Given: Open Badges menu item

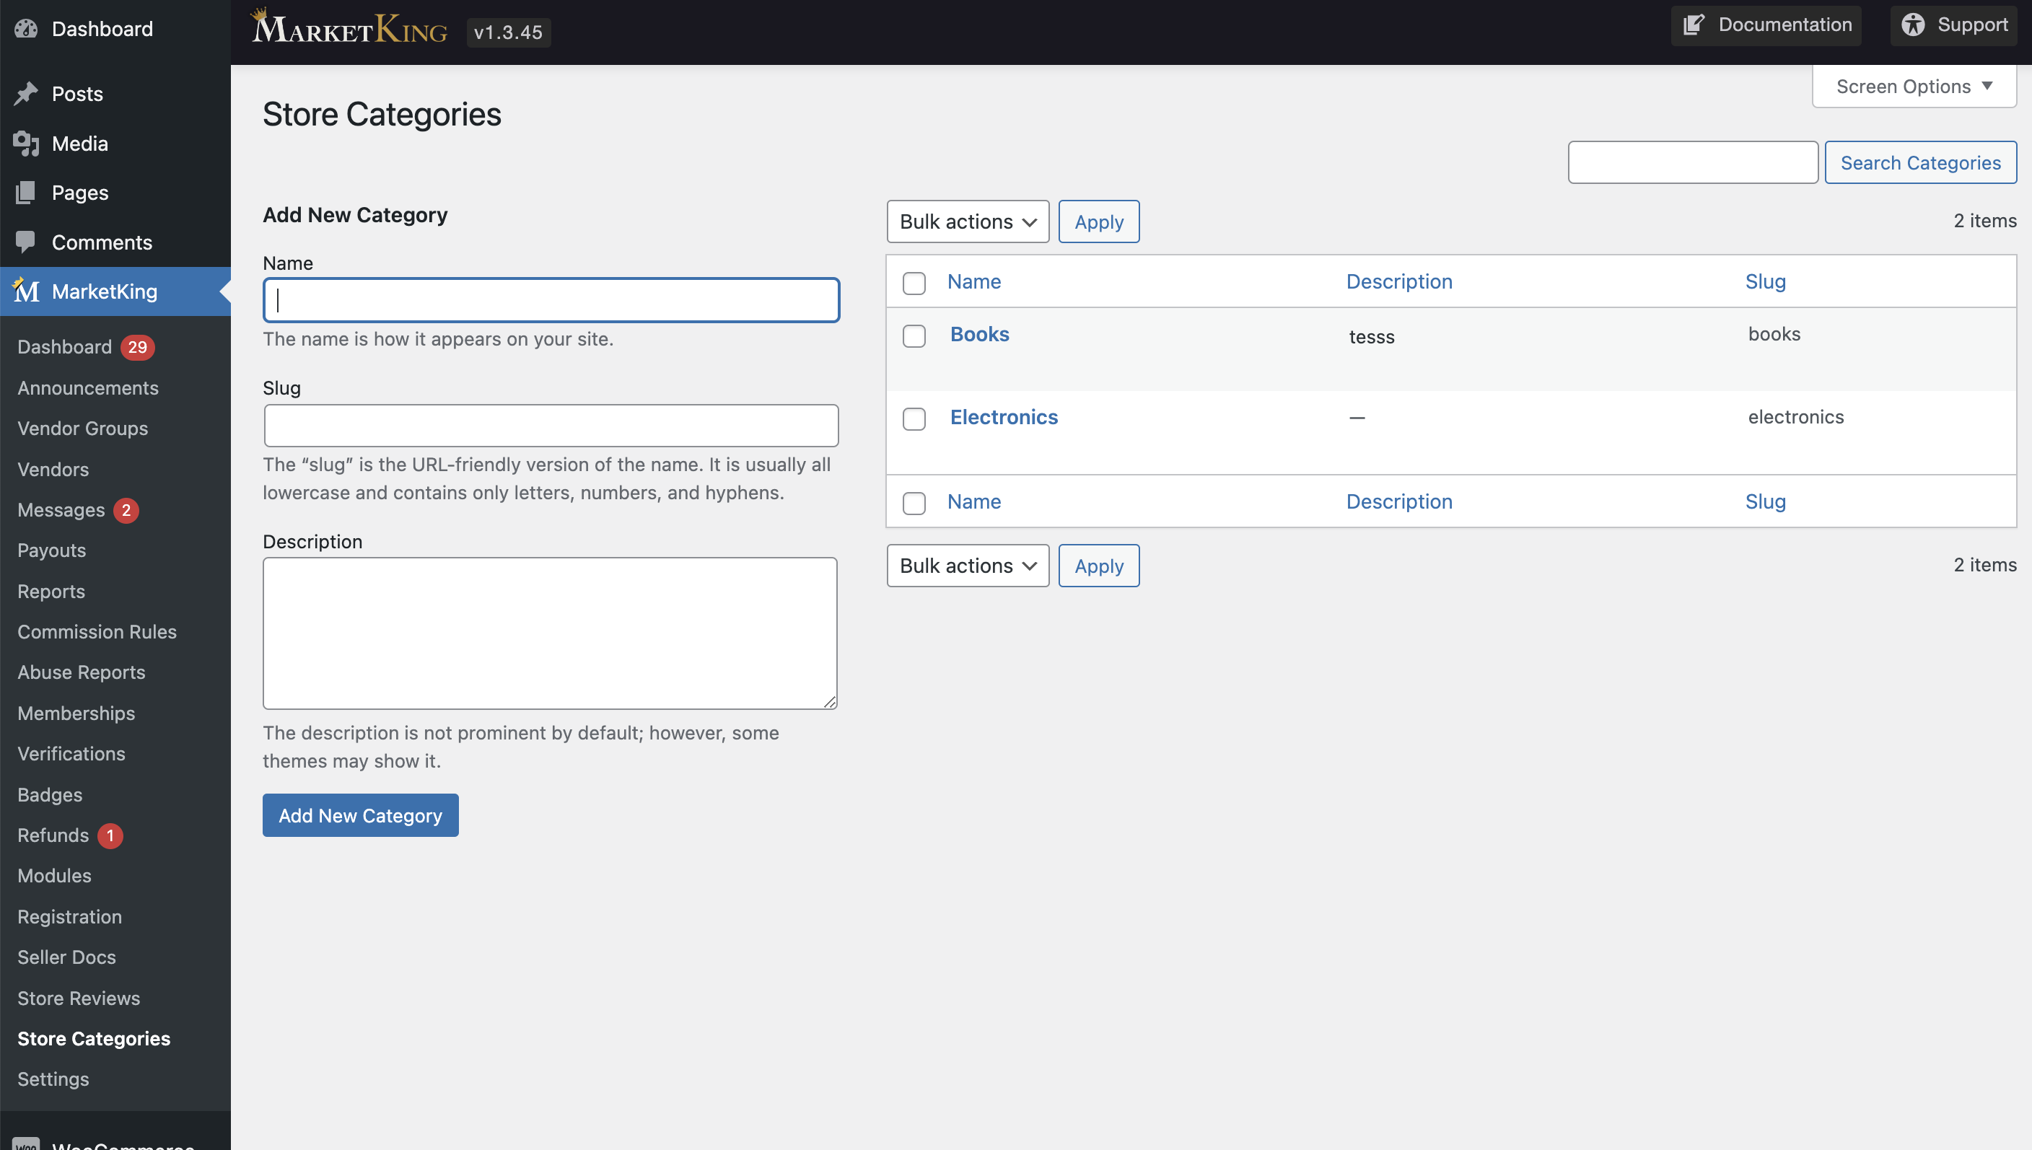Looking at the screenshot, I should click(x=50, y=794).
